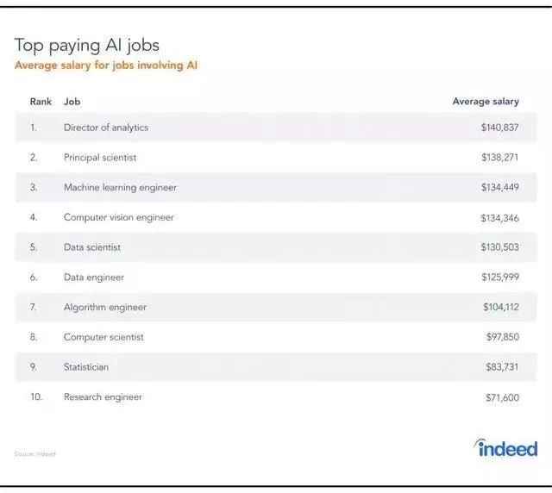552x493 pixels.
Task: Click the Indeed logo
Action: 506,448
